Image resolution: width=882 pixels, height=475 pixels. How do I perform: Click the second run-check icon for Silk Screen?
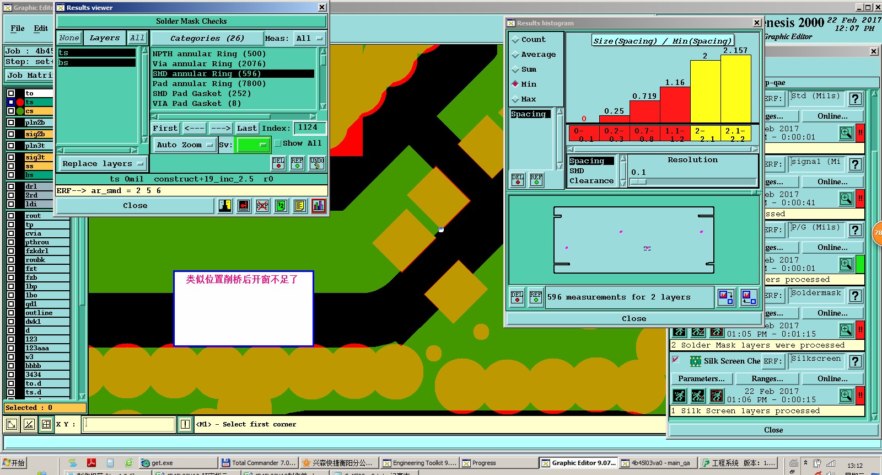tap(698, 396)
